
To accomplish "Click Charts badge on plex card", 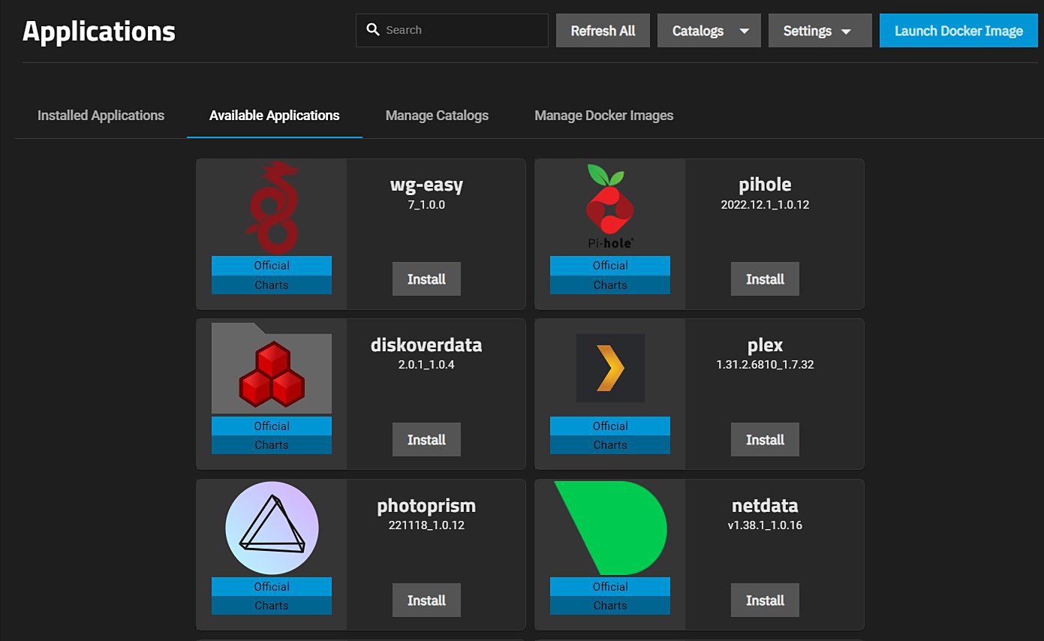I will tap(610, 445).
